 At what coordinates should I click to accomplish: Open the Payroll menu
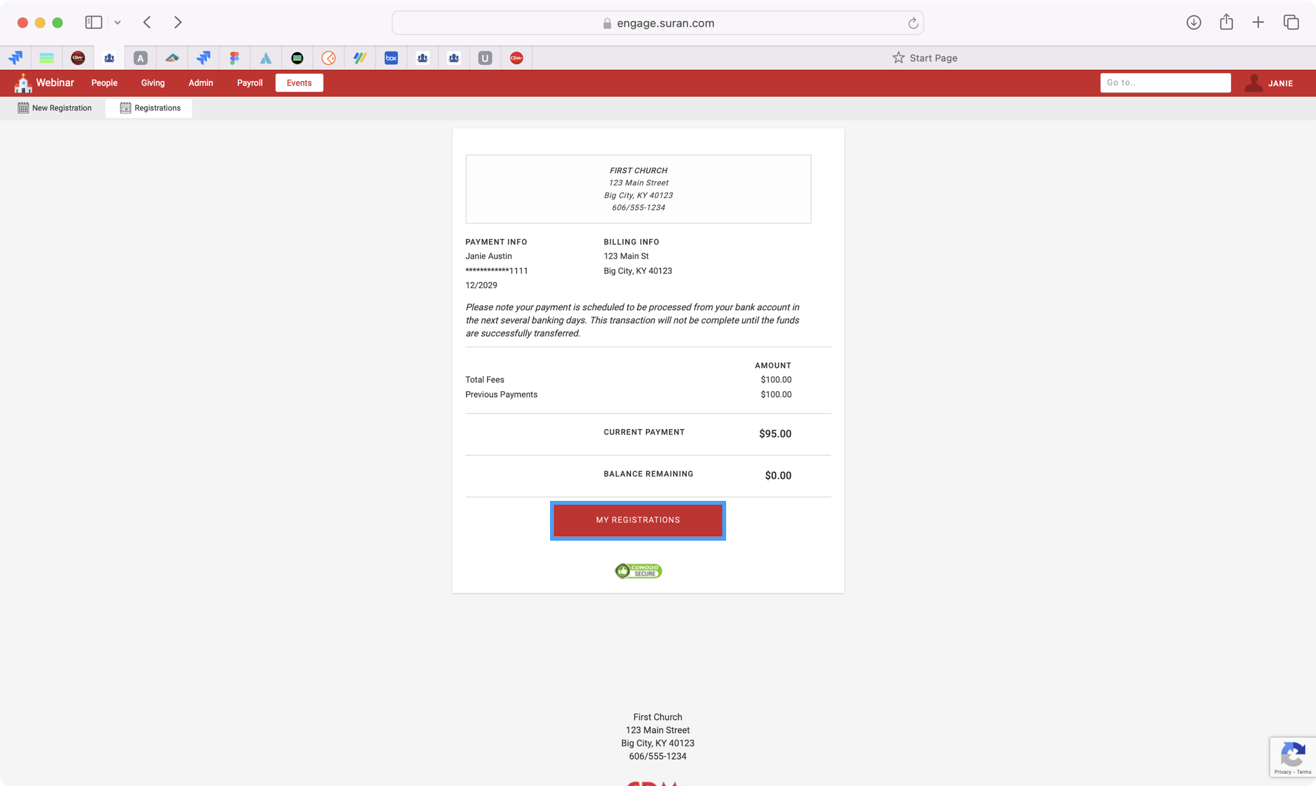coord(249,83)
